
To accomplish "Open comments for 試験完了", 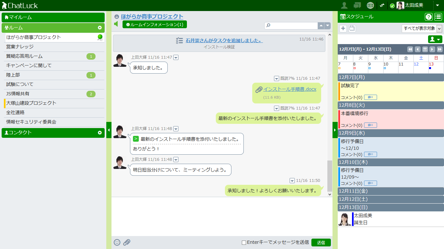I will tap(371, 97).
